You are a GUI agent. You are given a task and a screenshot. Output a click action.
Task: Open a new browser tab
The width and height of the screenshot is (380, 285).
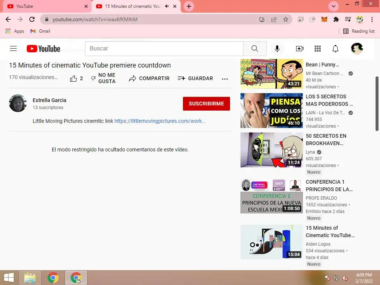coord(189,6)
